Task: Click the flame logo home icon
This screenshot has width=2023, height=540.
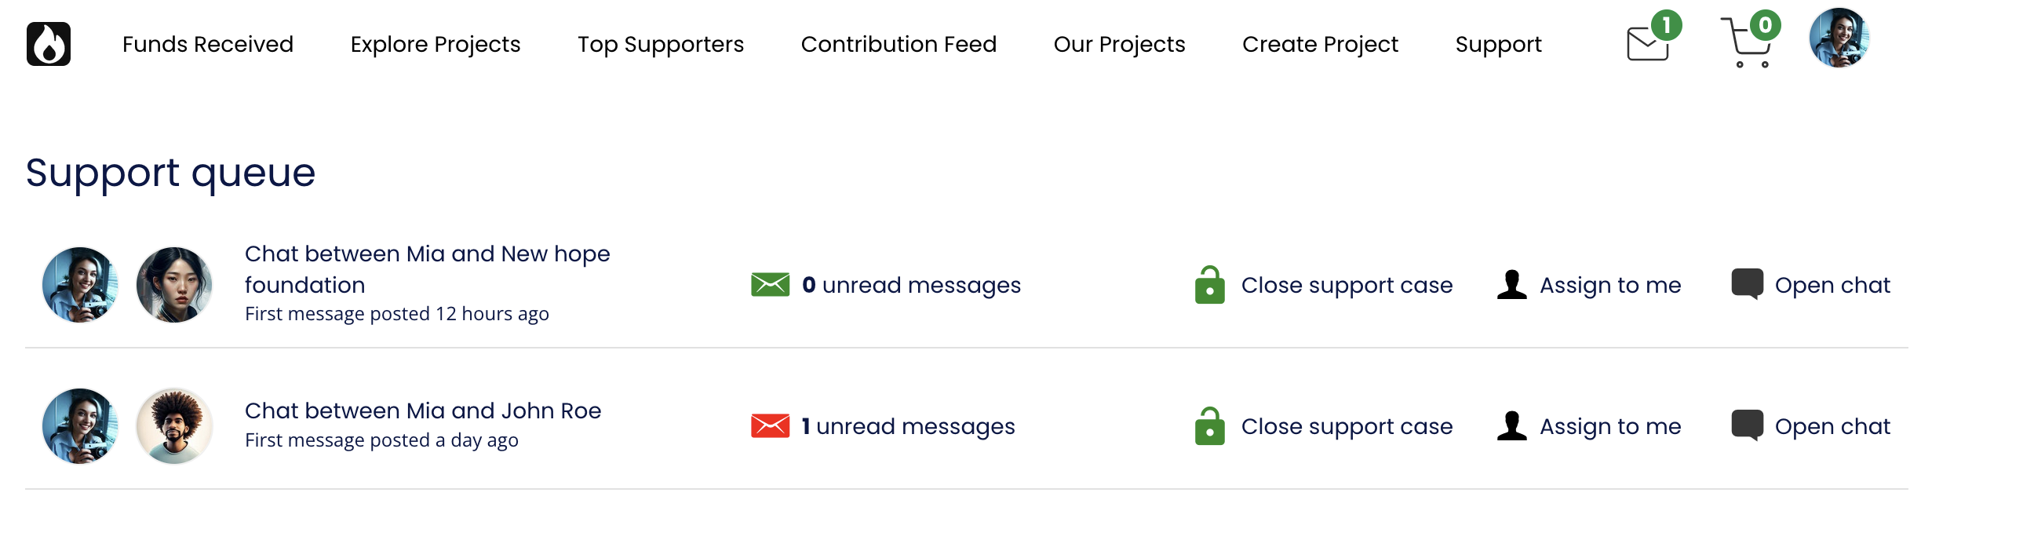Action: click(49, 44)
